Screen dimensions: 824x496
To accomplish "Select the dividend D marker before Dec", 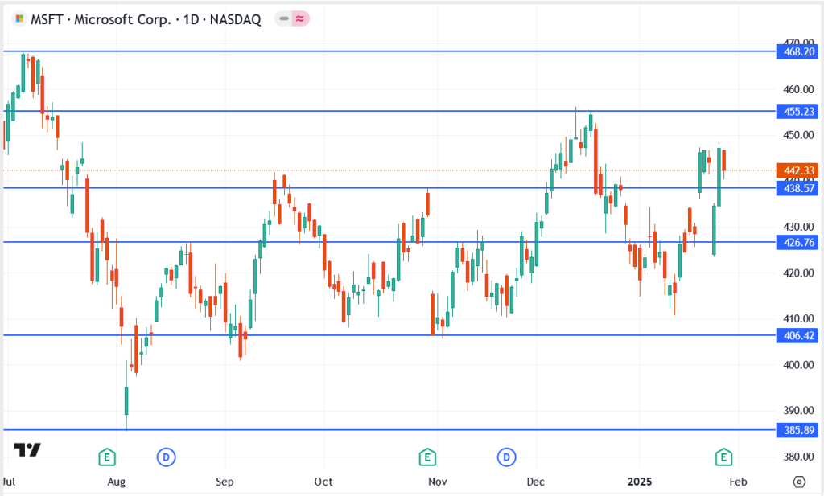I will tap(506, 457).
